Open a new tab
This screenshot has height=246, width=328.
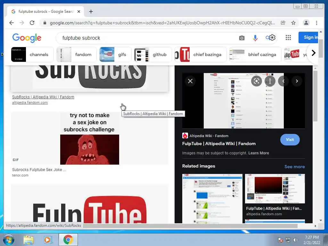[91, 12]
